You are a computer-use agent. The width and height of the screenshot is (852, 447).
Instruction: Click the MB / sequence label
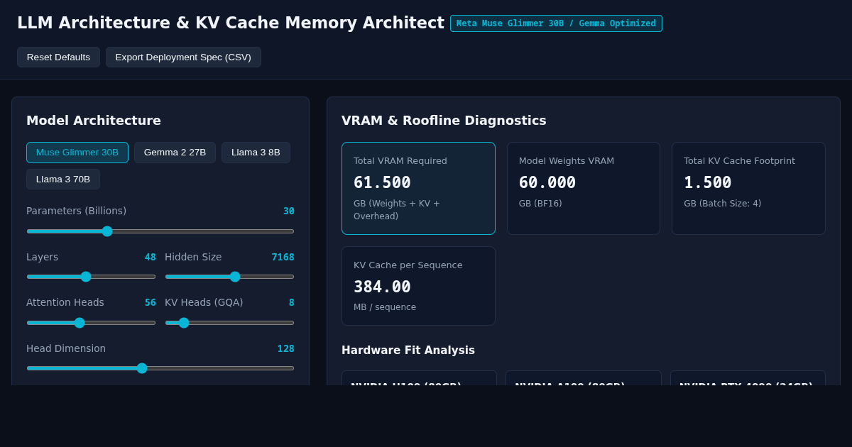click(385, 307)
